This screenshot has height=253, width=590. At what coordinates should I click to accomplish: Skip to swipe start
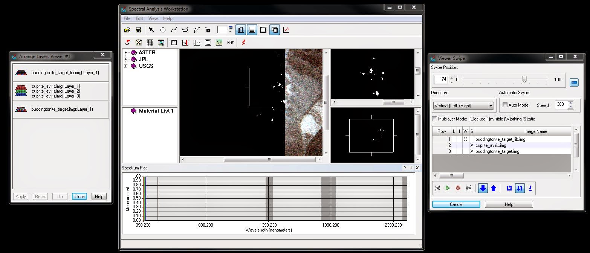pos(438,188)
